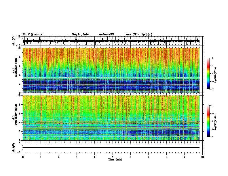Click the ch.1 "Frequency (kHz)" axis label
This screenshot has height=176, width=228.
coord(16,67)
